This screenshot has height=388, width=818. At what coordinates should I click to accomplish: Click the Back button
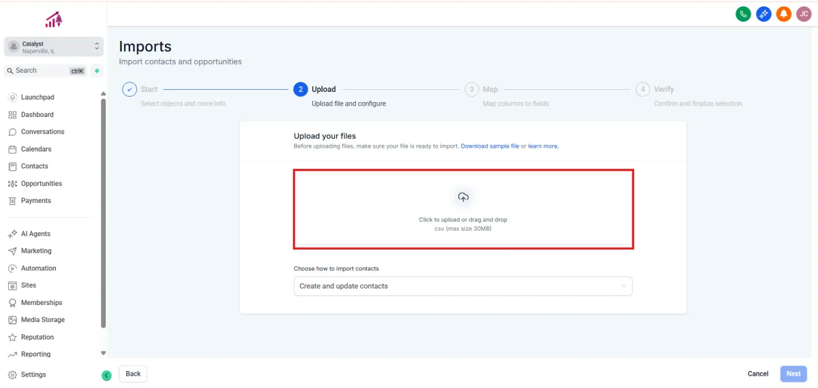[133, 374]
